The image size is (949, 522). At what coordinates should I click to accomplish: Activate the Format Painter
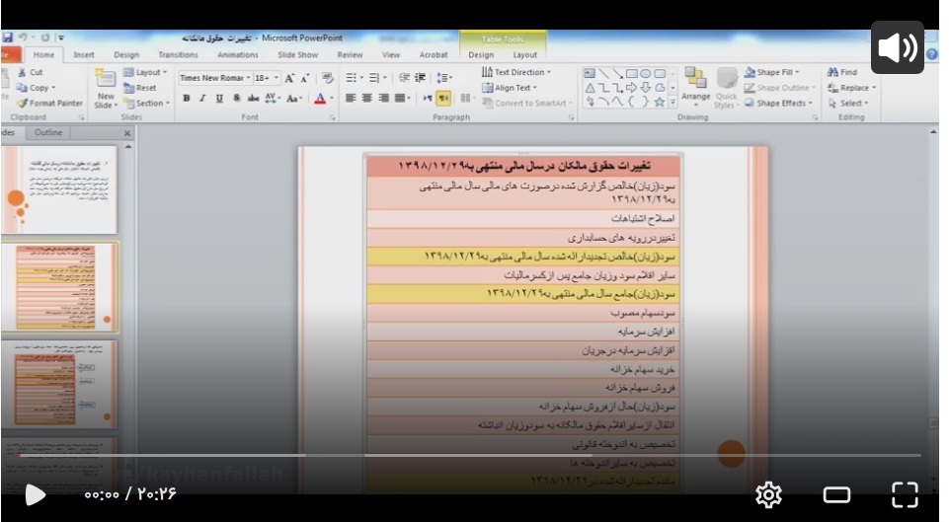click(49, 103)
